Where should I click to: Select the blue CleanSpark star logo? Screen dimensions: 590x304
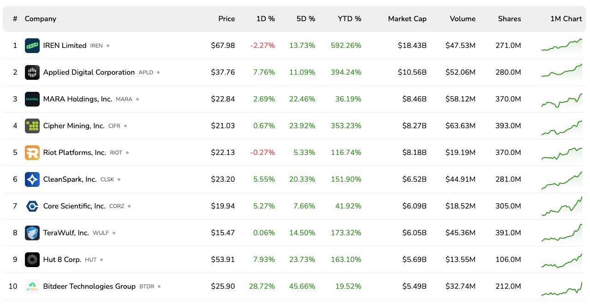32,179
